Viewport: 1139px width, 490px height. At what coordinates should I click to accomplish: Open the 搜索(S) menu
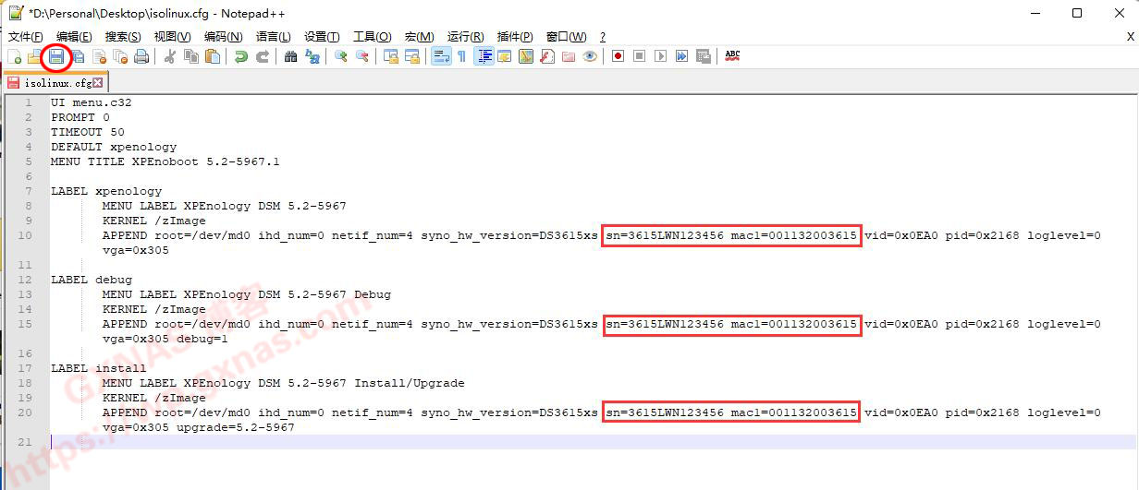tap(123, 37)
